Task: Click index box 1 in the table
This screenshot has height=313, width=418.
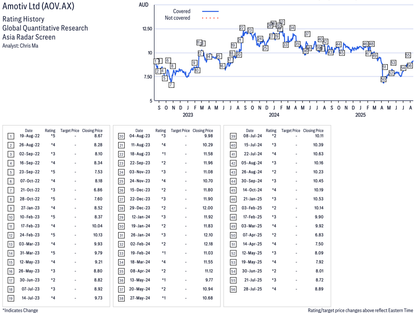Action: click(x=11, y=136)
